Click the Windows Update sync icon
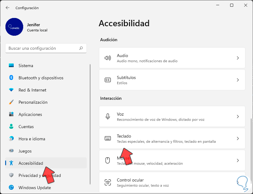This screenshot has height=194, width=253. point(11,188)
